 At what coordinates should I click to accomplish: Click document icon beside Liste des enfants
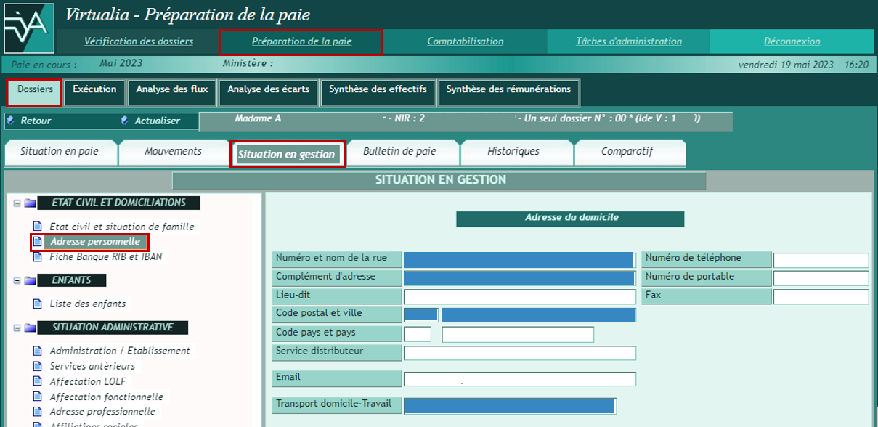[x=38, y=304]
